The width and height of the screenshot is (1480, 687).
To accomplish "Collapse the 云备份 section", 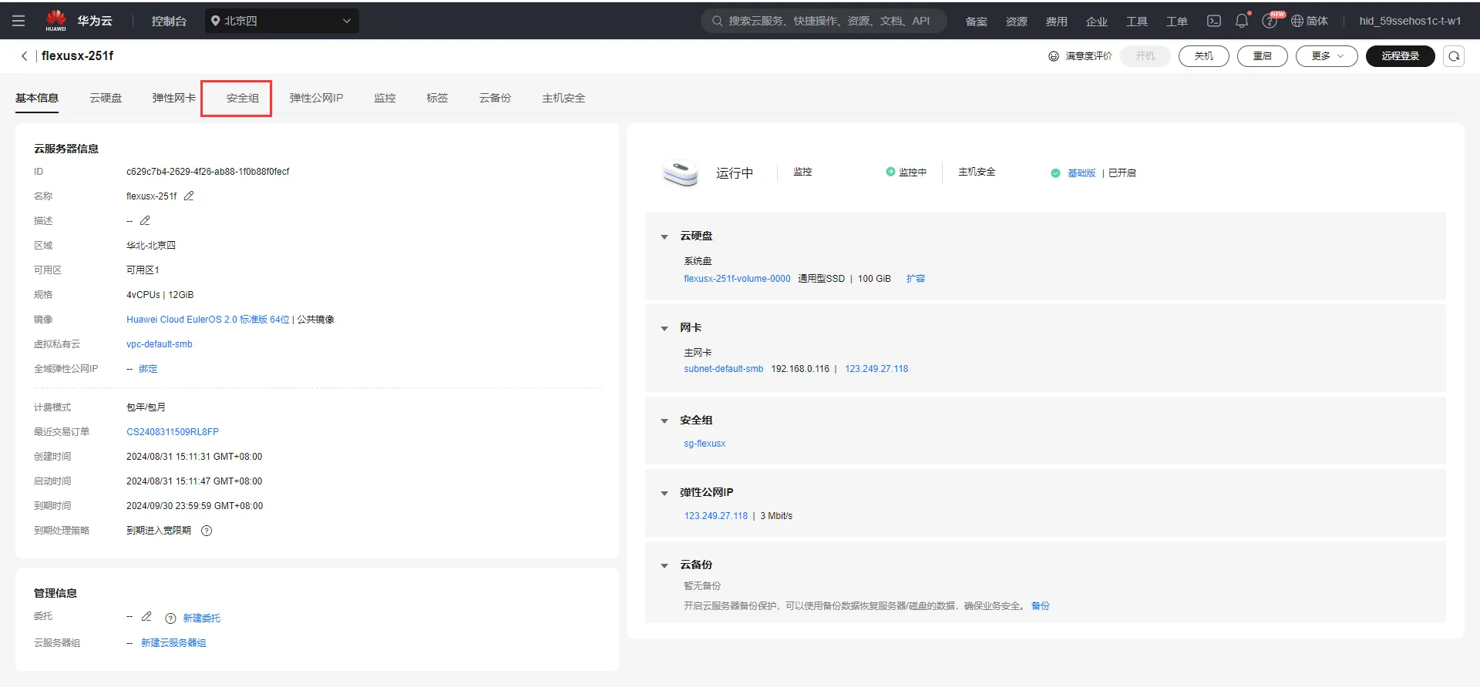I will (664, 565).
